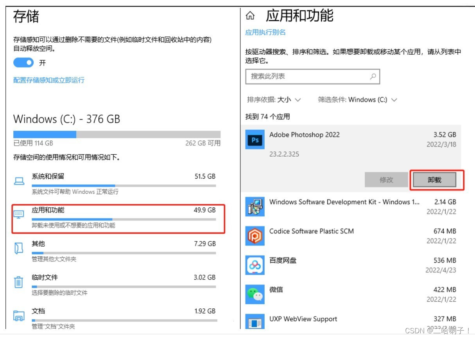Click the 百度网盘 app icon
Image resolution: width=475 pixels, height=338 pixels.
pyautogui.click(x=255, y=265)
